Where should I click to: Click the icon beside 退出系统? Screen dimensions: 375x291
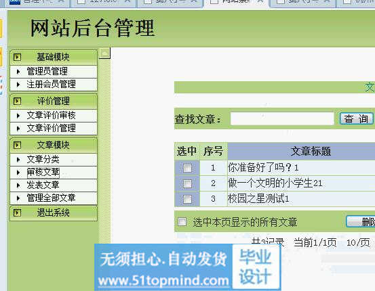click(17, 212)
